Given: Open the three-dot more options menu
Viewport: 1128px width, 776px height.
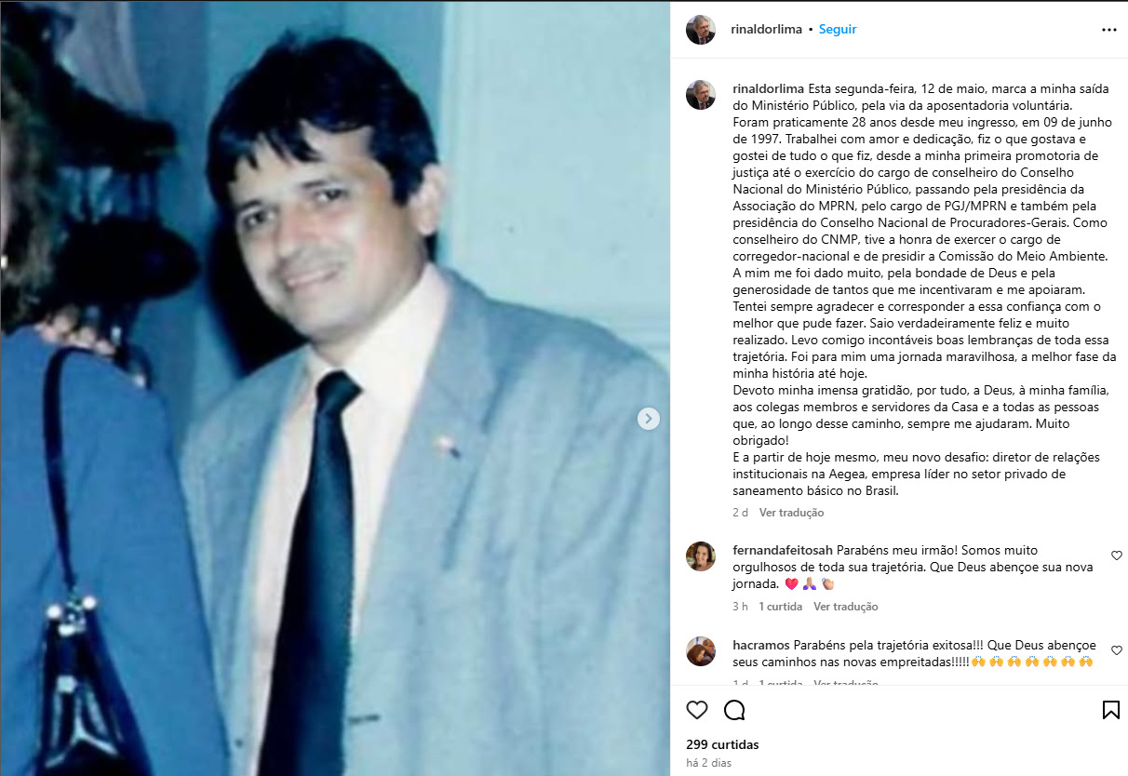Looking at the screenshot, I should click(1108, 30).
